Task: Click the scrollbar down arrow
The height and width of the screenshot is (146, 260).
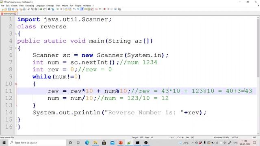Action: pos(258,133)
